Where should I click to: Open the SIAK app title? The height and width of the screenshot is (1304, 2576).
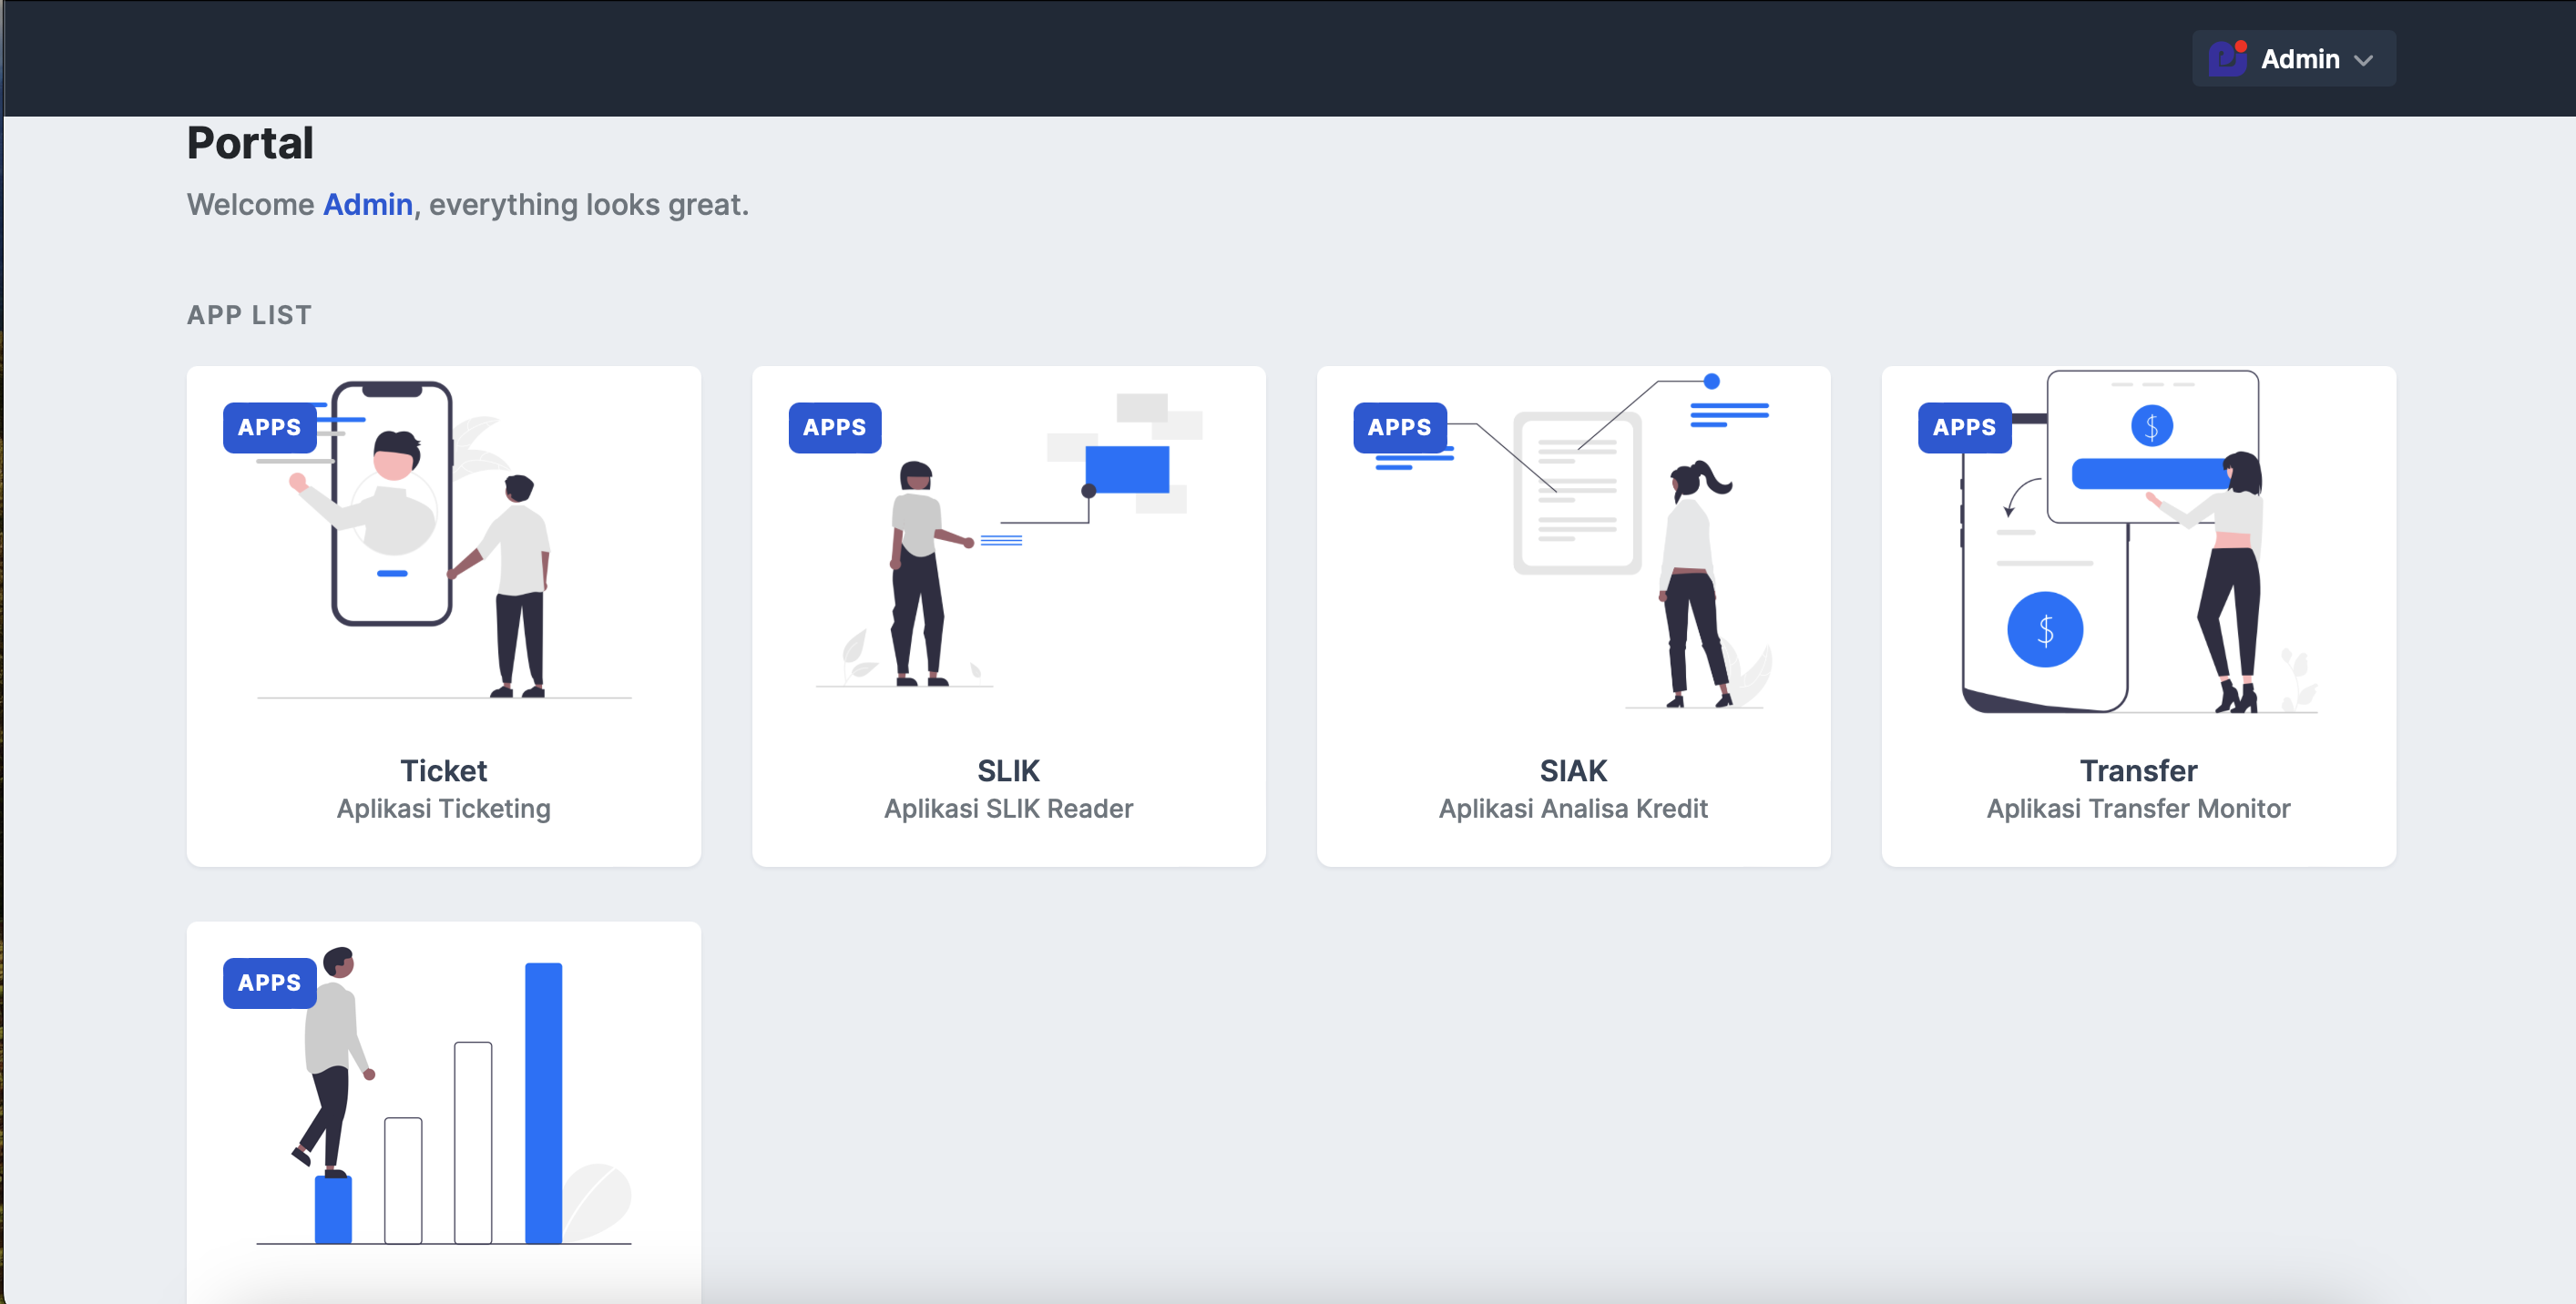pos(1572,770)
